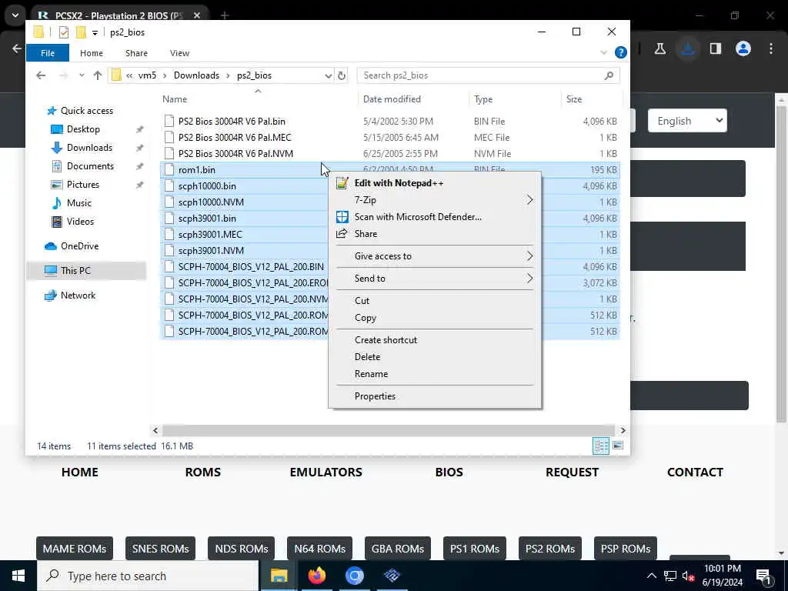Open the File ribbon tab
Image resolution: width=788 pixels, height=591 pixels.
(x=48, y=53)
